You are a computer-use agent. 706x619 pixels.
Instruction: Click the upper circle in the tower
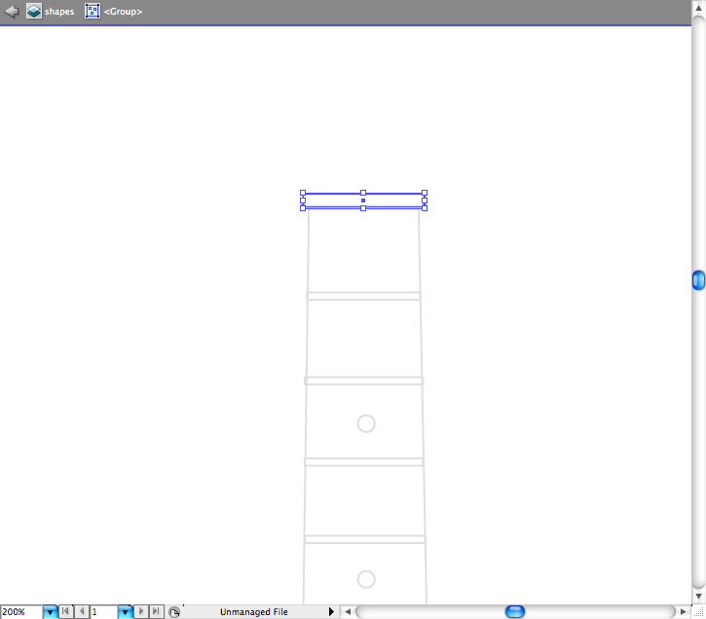[366, 423]
